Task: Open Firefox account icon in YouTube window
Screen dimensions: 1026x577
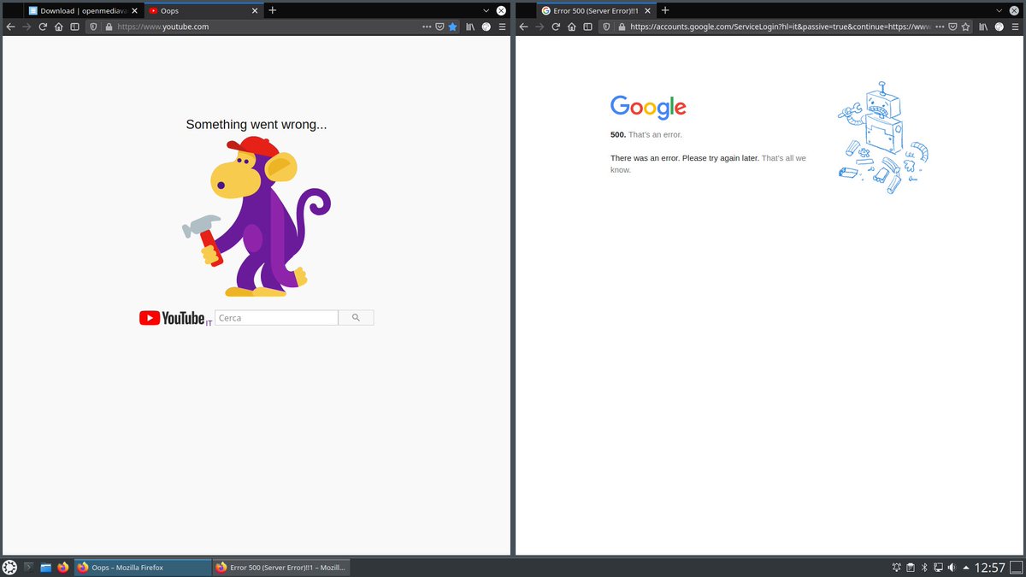Action: pyautogui.click(x=486, y=26)
